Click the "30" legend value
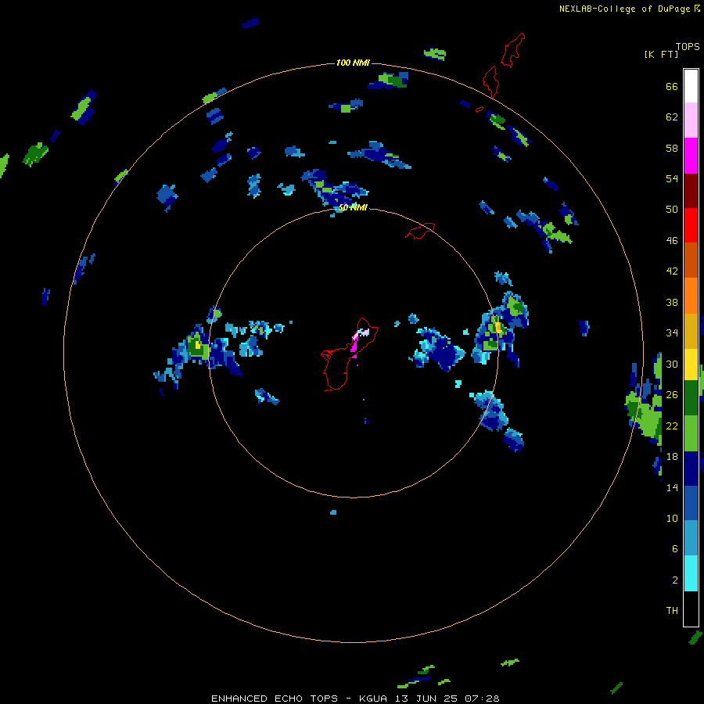The width and height of the screenshot is (704, 704). click(672, 364)
